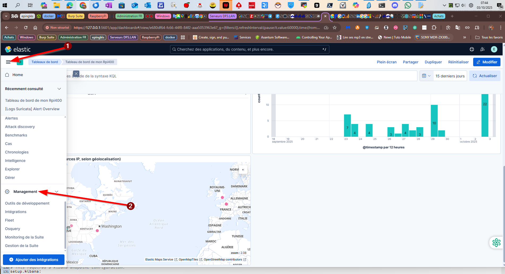Click the map collapse arrow icon
This screenshot has height=274, width=505.
click(243, 170)
